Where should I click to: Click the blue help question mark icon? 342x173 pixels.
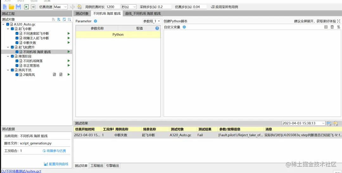[x=157, y=28]
